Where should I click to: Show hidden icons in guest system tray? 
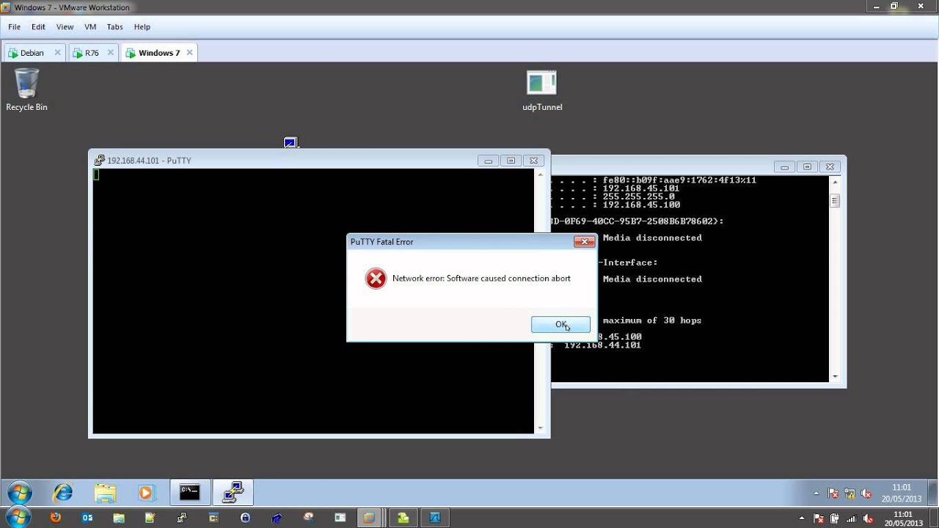[816, 494]
